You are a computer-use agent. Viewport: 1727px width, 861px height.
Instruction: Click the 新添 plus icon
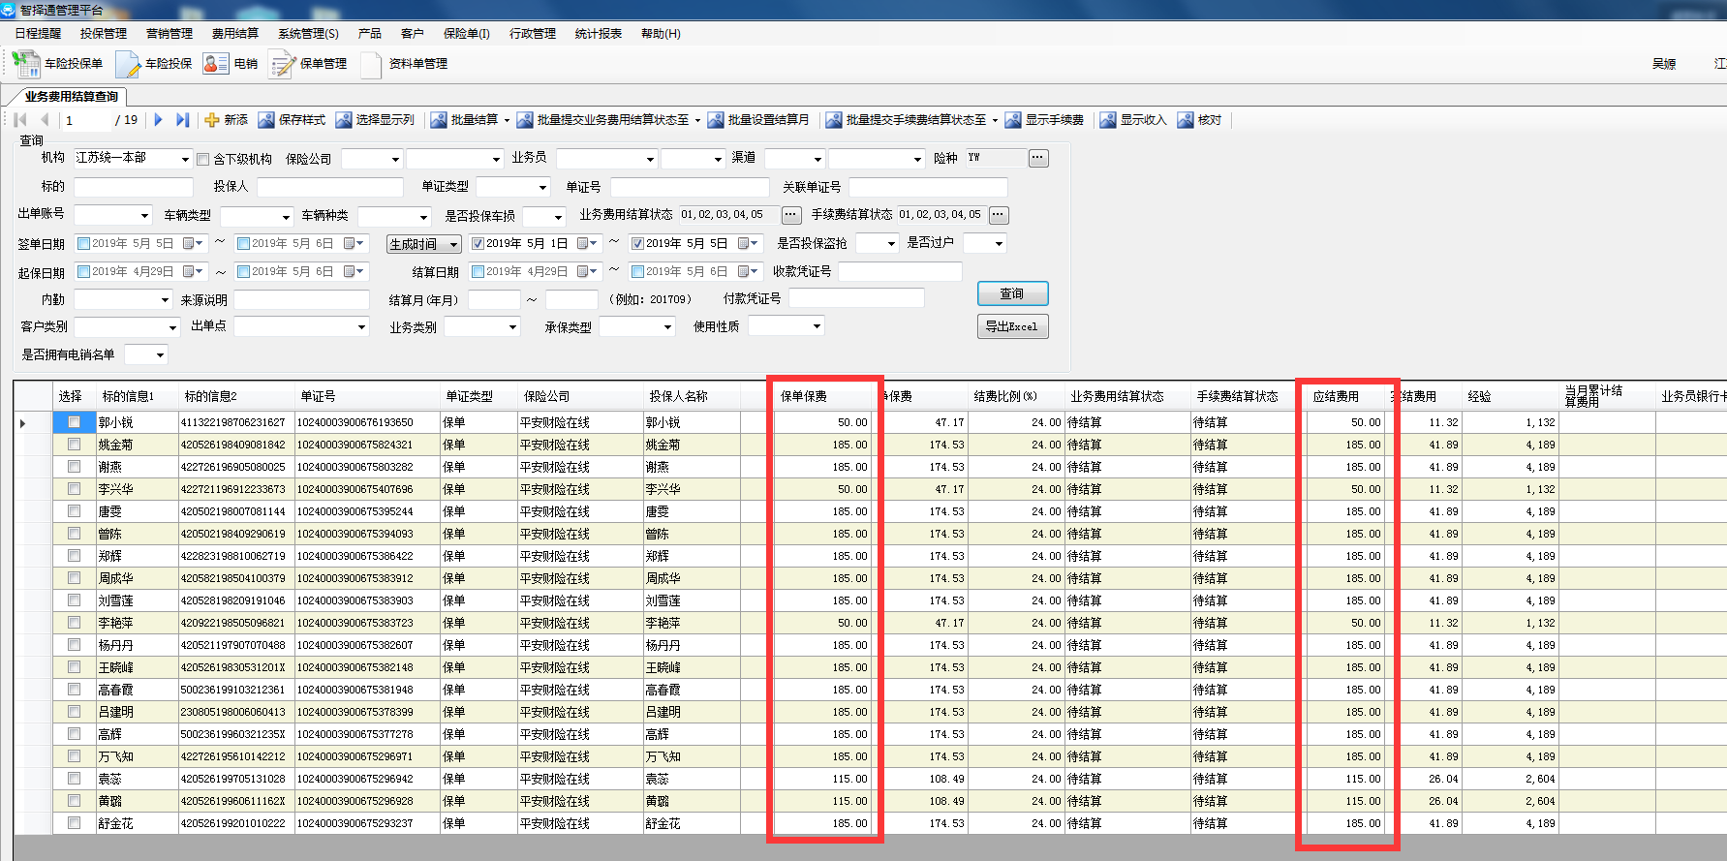pos(212,120)
